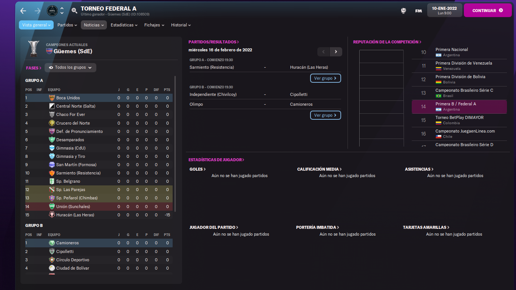Go back with the left arrow
This screenshot has width=516, height=290.
(23, 11)
